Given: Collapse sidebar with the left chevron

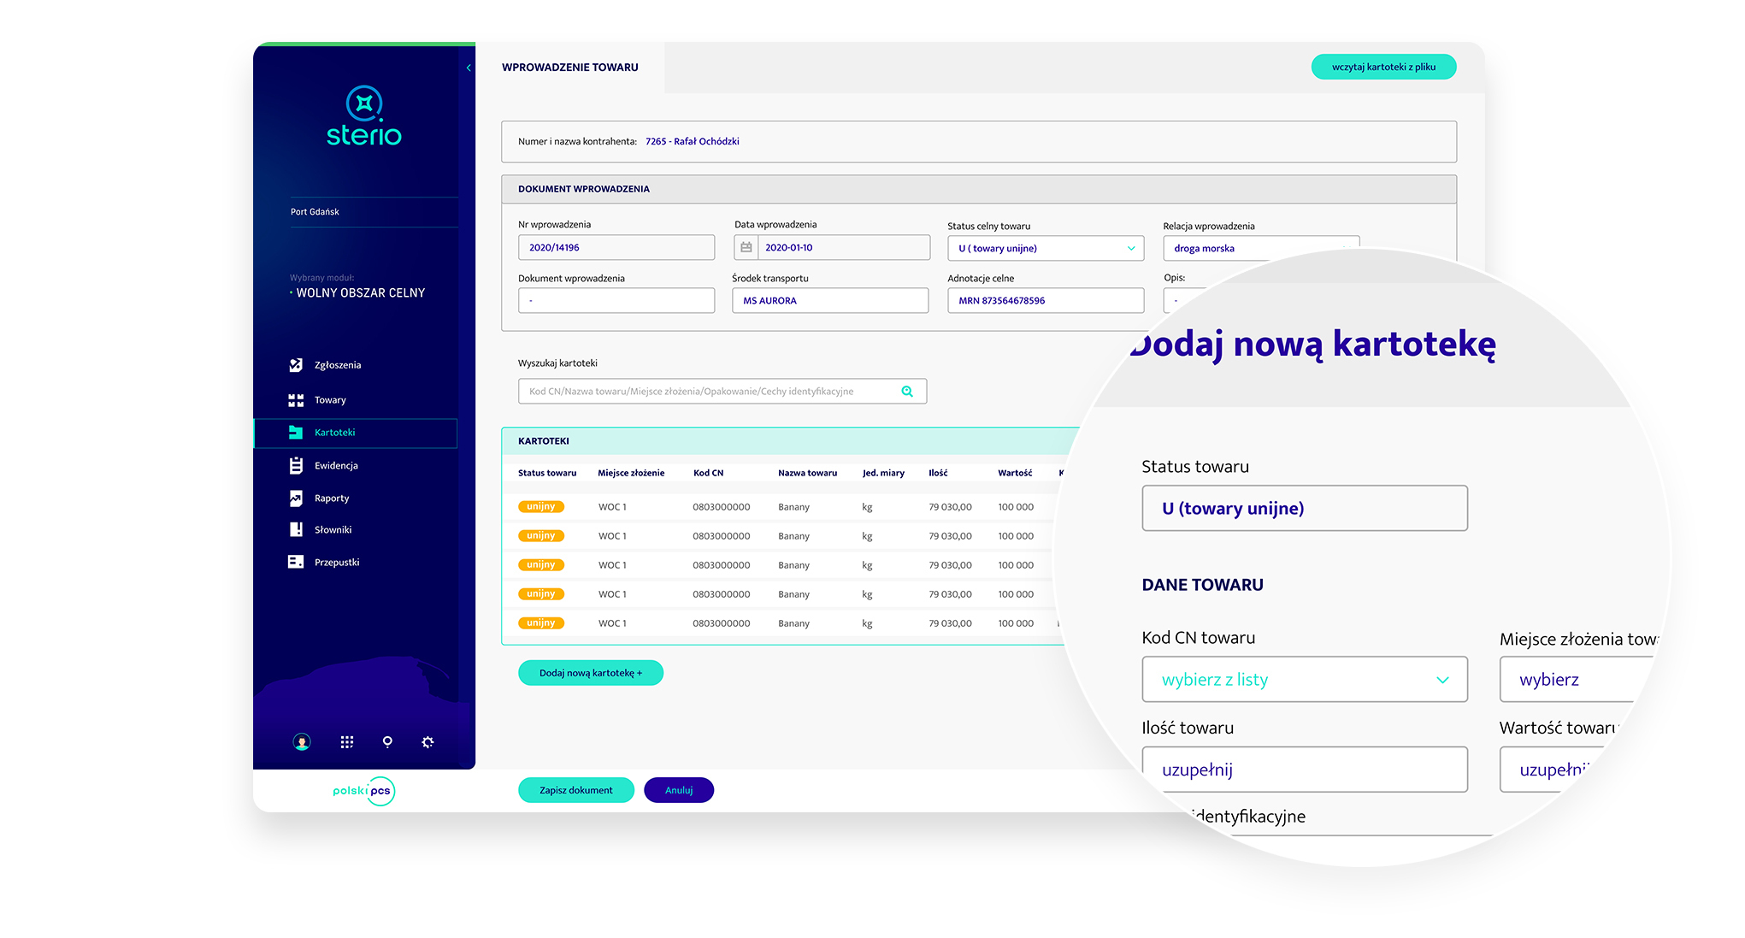Looking at the screenshot, I should click(469, 68).
